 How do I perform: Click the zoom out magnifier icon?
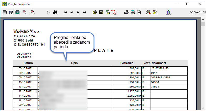tap(33, 12)
